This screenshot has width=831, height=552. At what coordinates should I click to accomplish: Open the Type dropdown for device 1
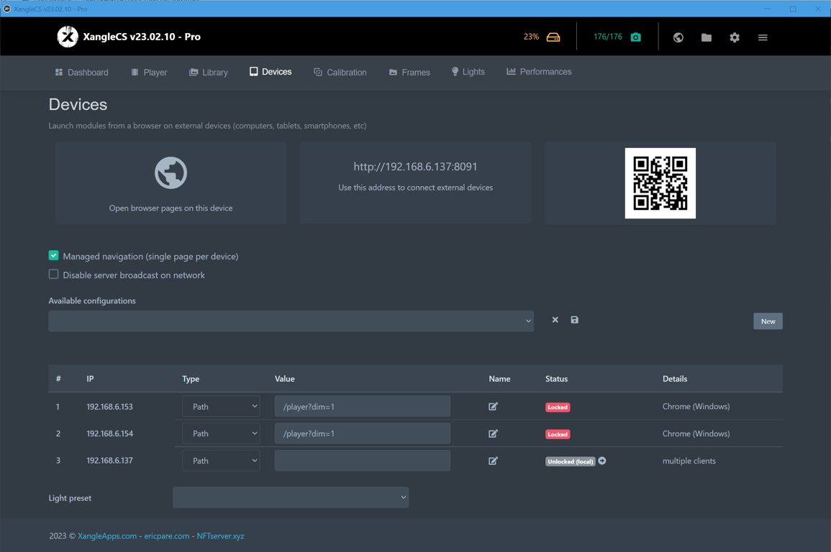[221, 407]
